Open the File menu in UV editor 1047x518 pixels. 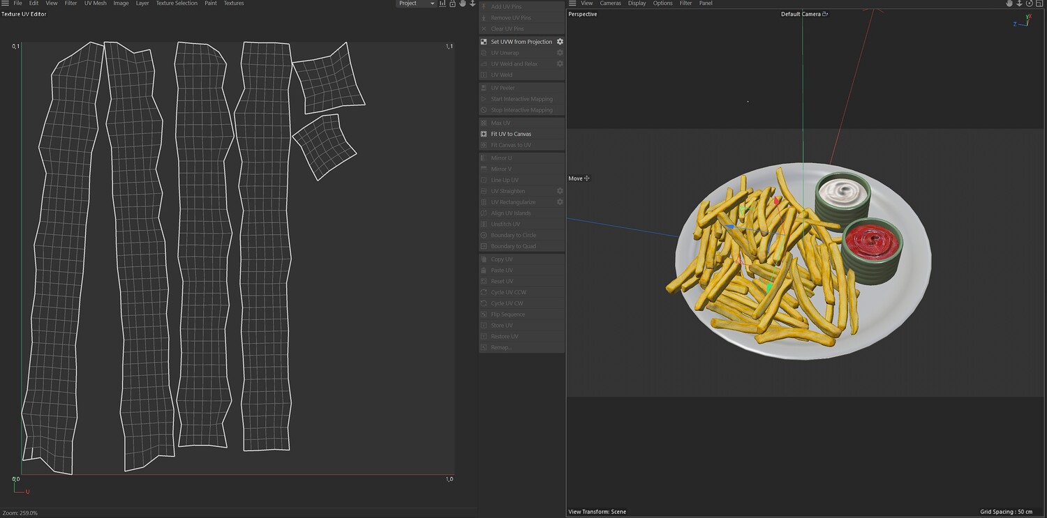18,3
